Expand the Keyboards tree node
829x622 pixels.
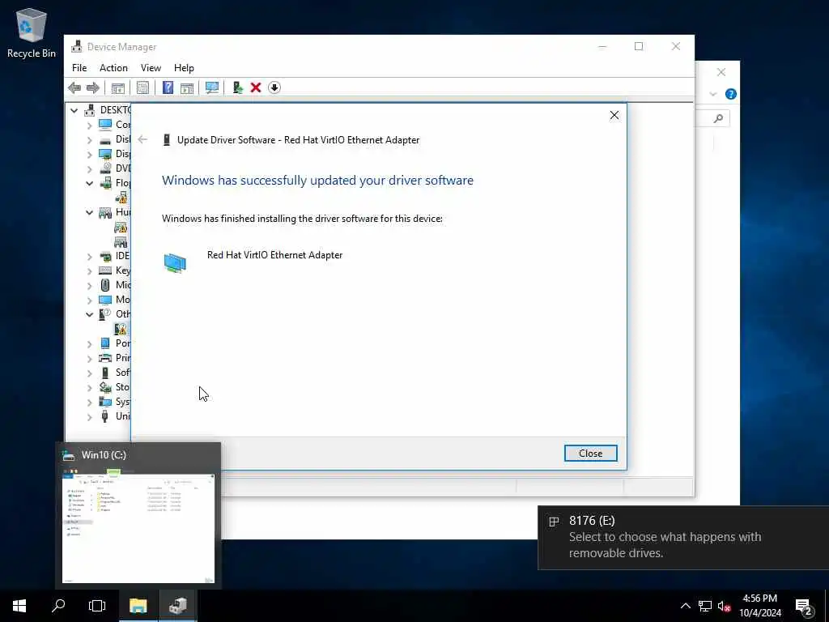tap(89, 271)
